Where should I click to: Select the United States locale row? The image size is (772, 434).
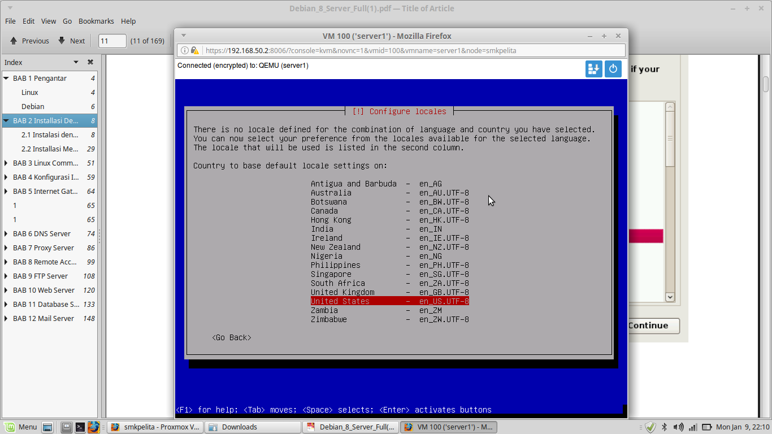tap(390, 301)
